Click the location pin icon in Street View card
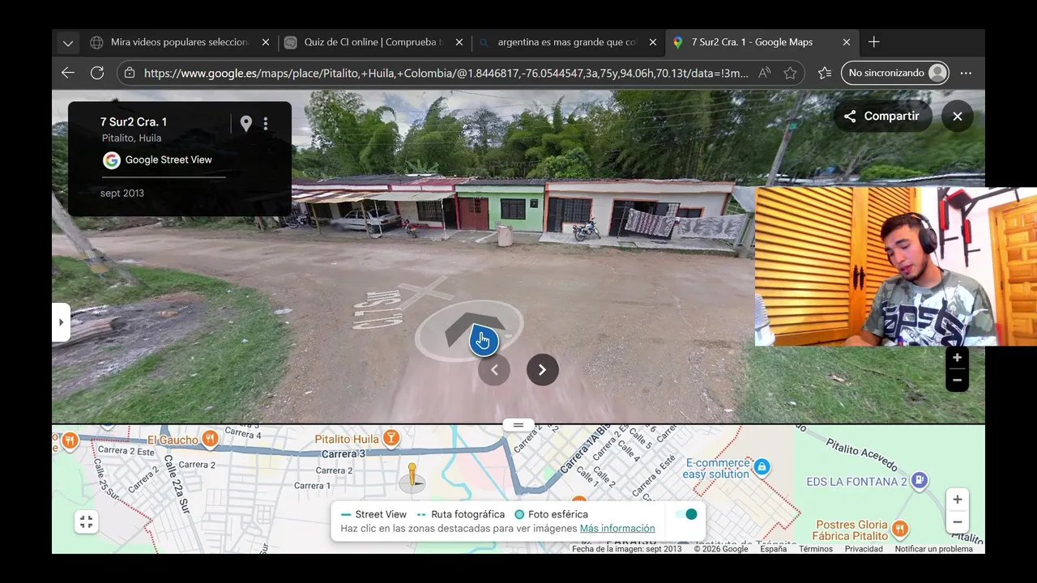This screenshot has height=583, width=1037. 246,123
